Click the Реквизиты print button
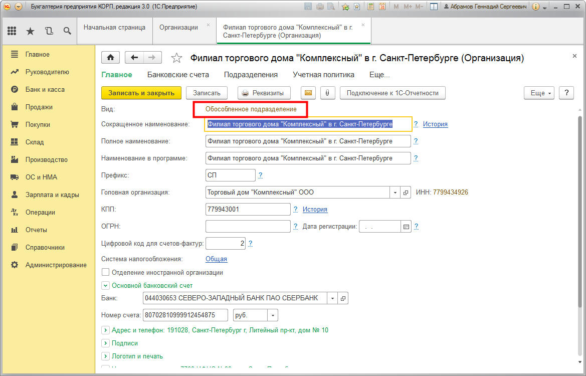 [264, 93]
